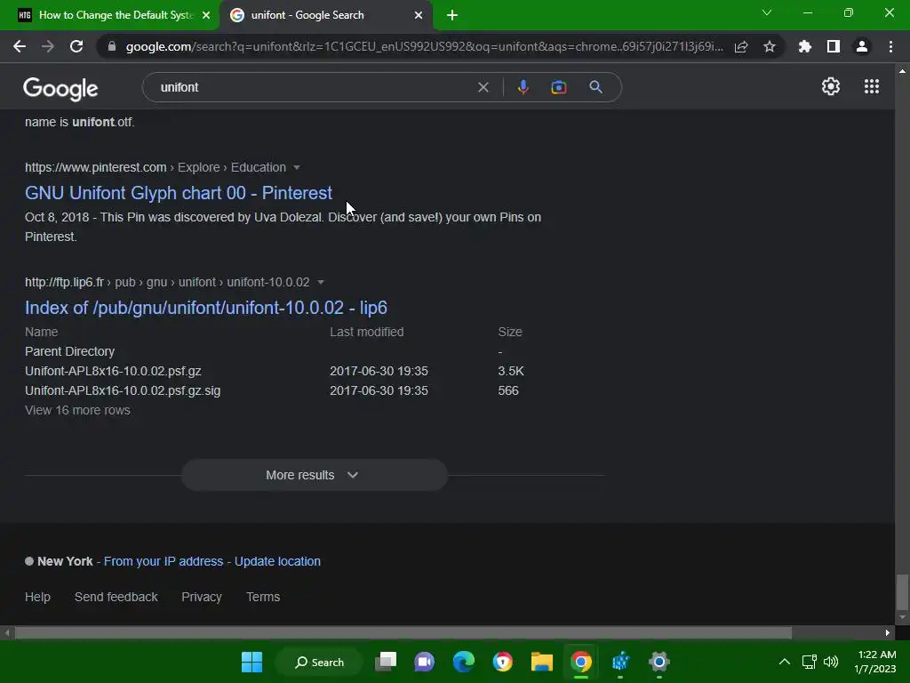This screenshot has width=910, height=683.
Task: Open a new browser tab
Action: 452,15
